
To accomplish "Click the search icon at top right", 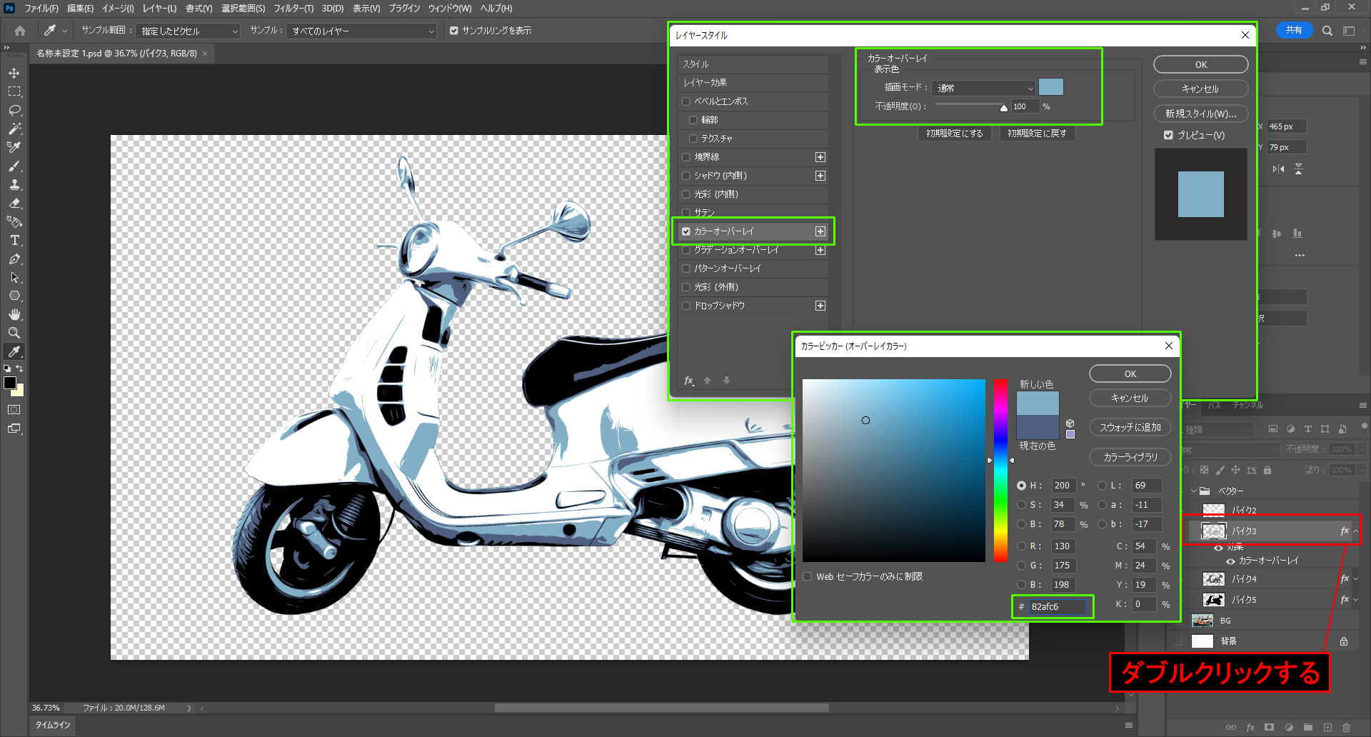I will [x=1327, y=31].
